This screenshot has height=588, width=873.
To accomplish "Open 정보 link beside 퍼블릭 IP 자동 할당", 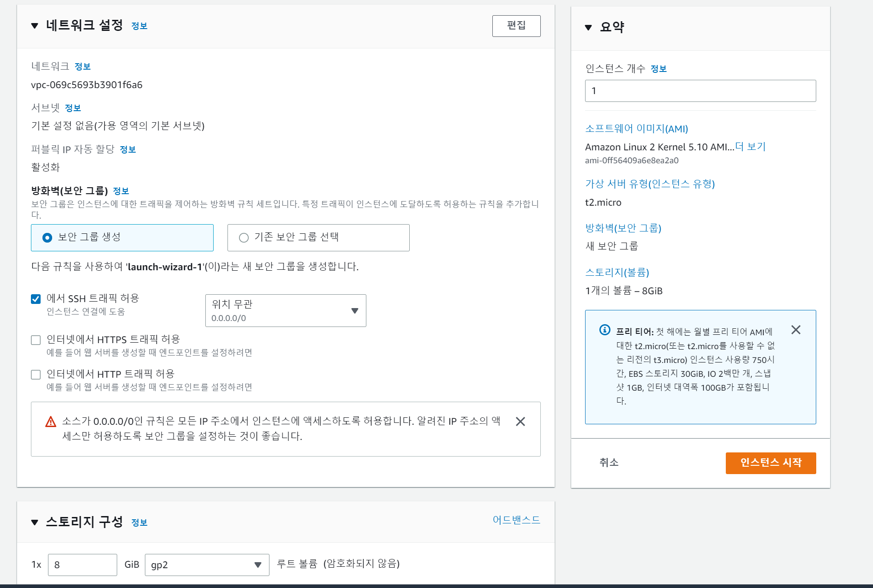I will click(128, 150).
